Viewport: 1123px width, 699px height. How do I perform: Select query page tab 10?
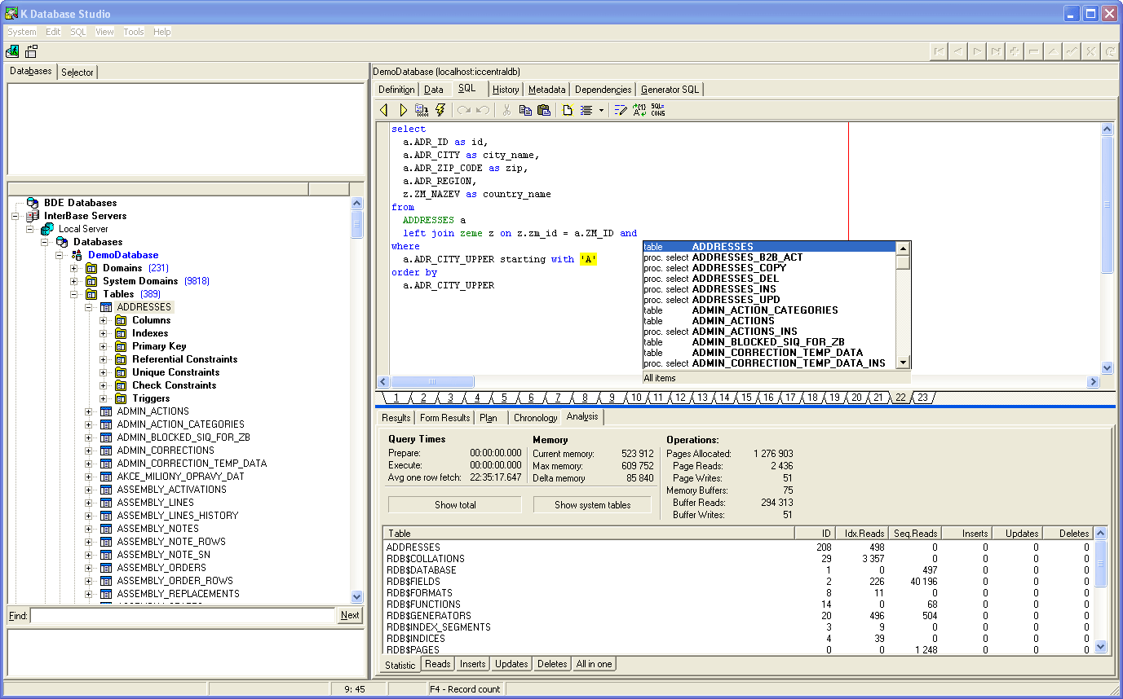point(635,398)
